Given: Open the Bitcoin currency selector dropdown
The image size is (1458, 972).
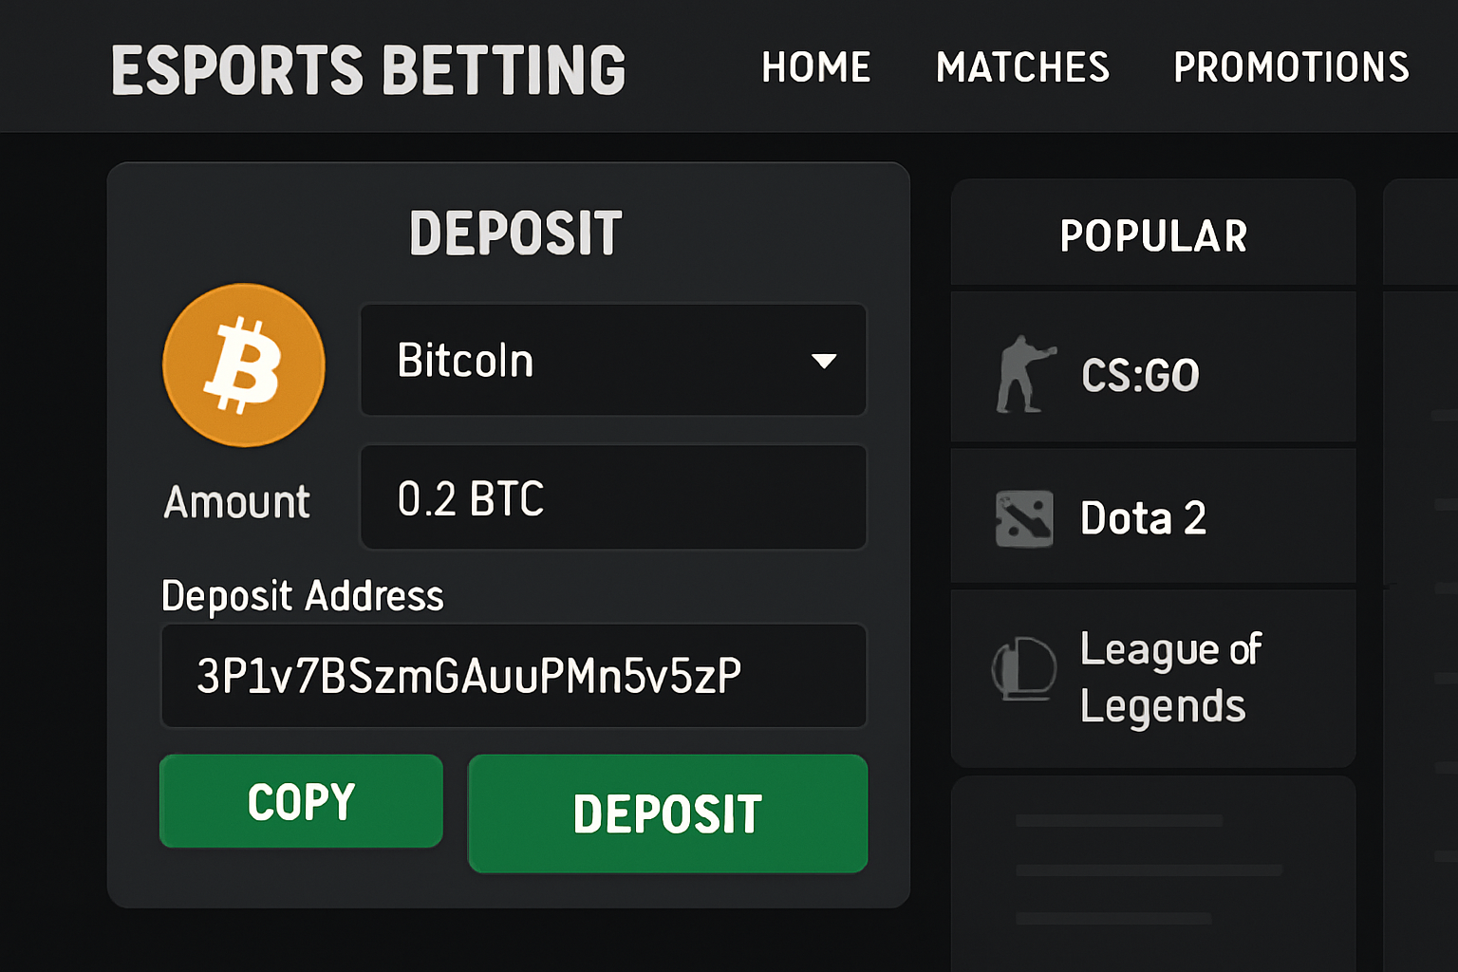Looking at the screenshot, I should (612, 361).
